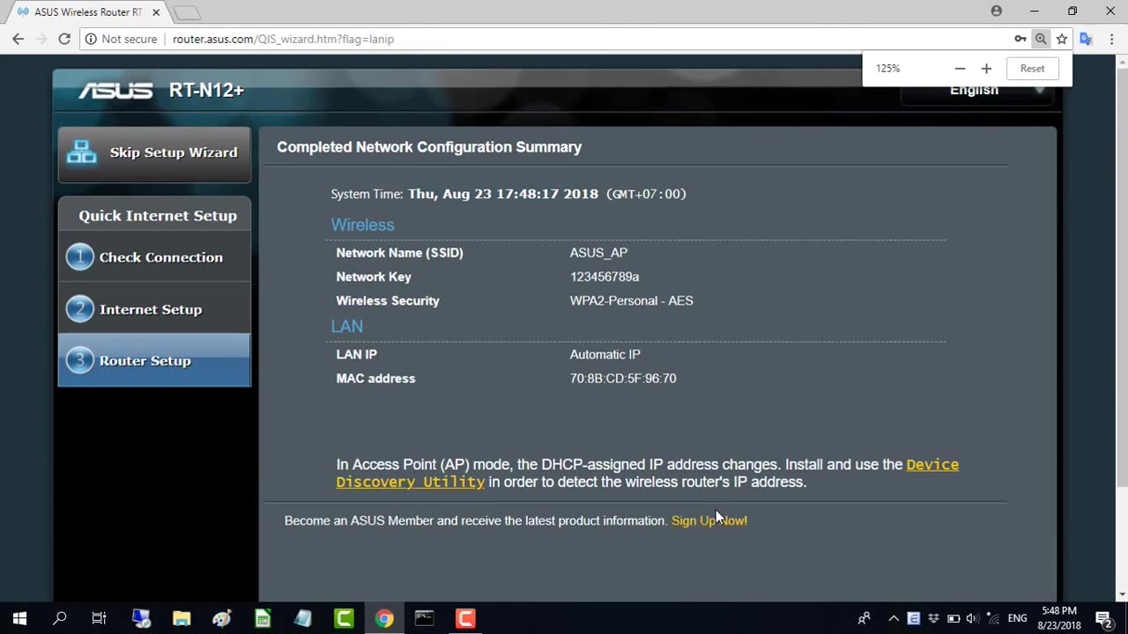The height and width of the screenshot is (634, 1128).
Task: Click the Network Key value 123456789a
Action: (605, 276)
